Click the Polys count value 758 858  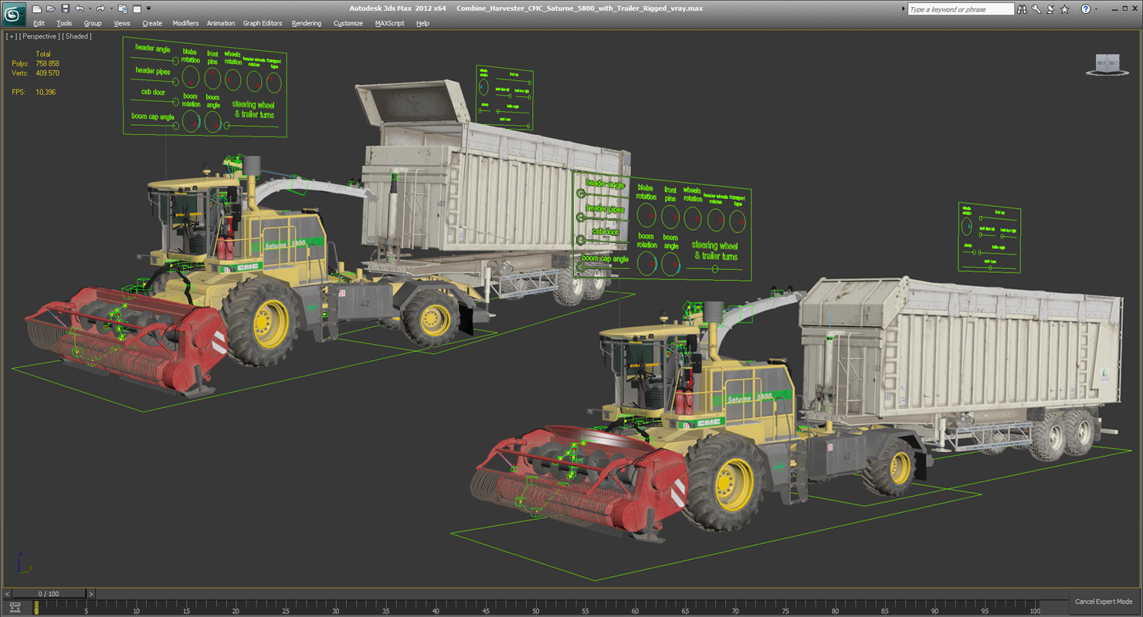pyautogui.click(x=47, y=63)
